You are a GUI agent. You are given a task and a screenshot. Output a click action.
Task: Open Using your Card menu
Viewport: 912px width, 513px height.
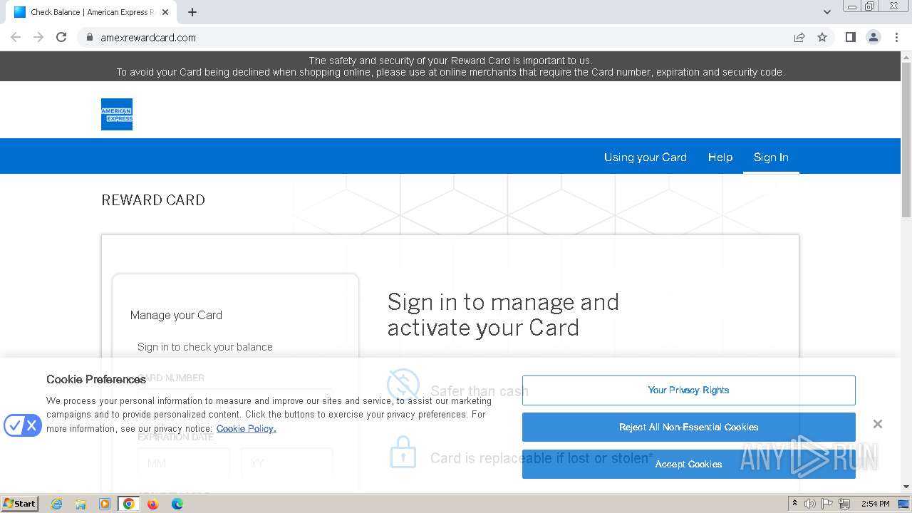click(x=646, y=157)
